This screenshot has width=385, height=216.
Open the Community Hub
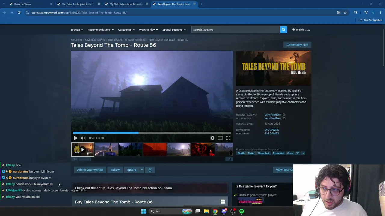297,45
